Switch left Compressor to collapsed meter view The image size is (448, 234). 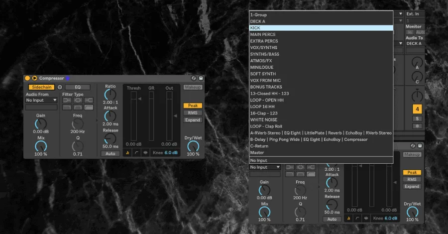tap(127, 152)
